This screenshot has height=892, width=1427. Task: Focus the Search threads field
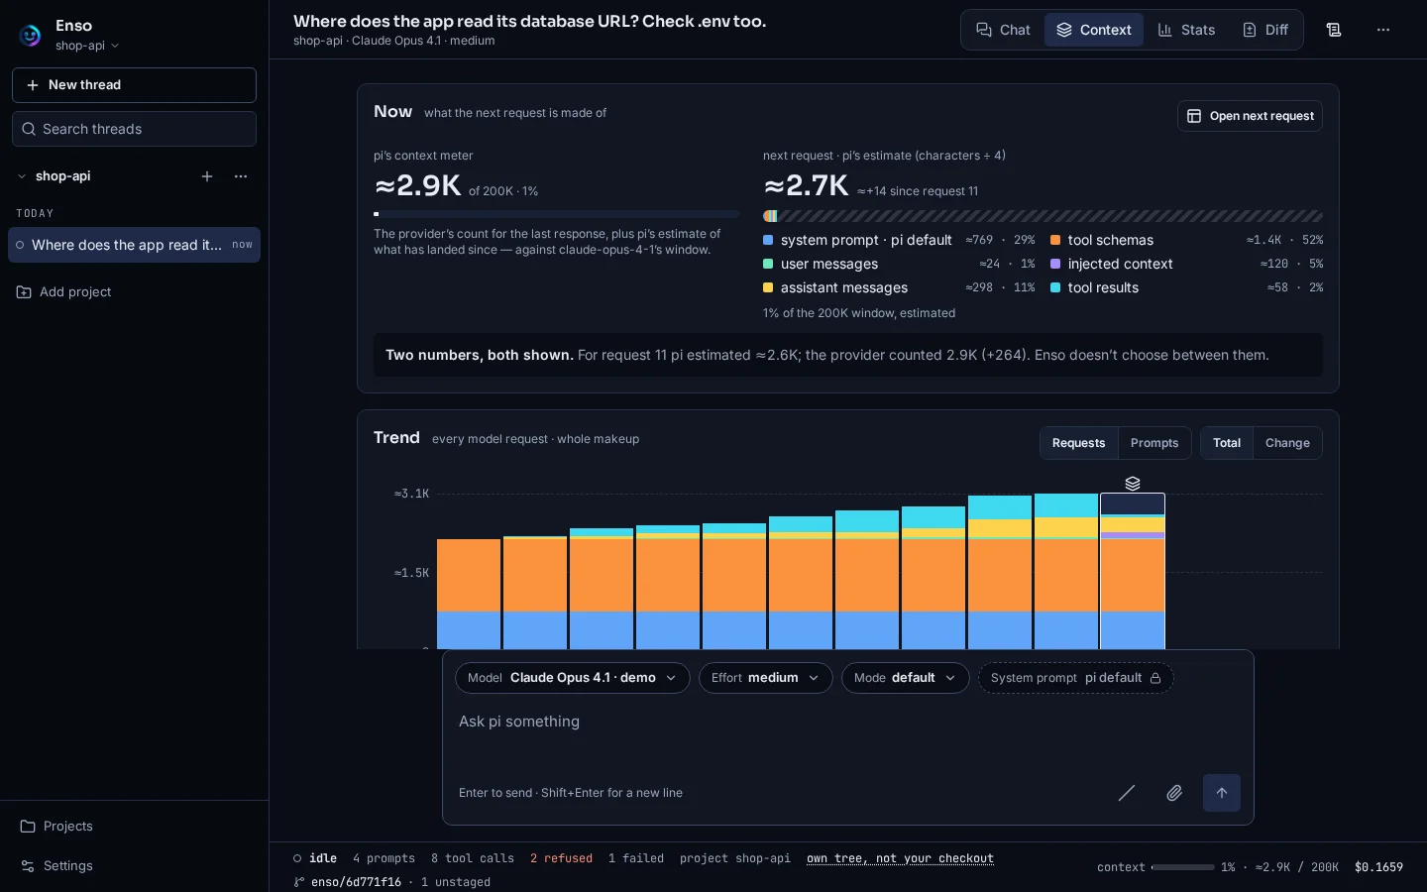pyautogui.click(x=134, y=129)
